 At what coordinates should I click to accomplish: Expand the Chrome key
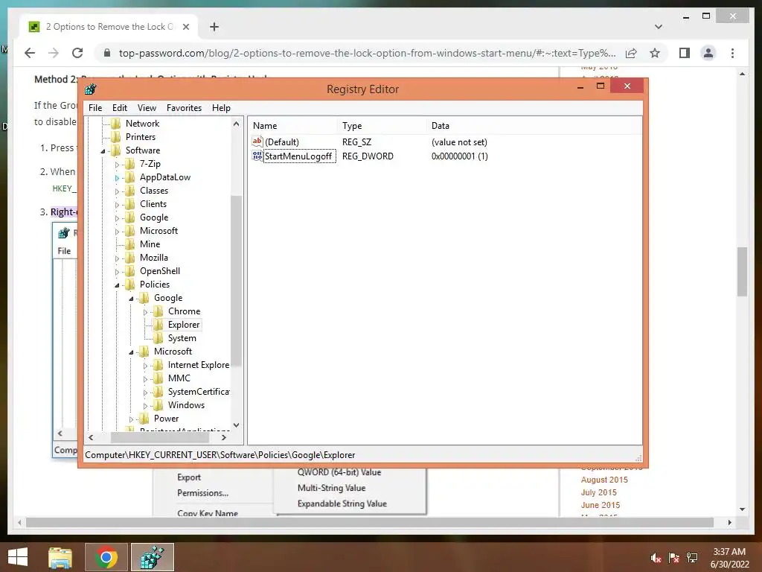click(x=145, y=312)
